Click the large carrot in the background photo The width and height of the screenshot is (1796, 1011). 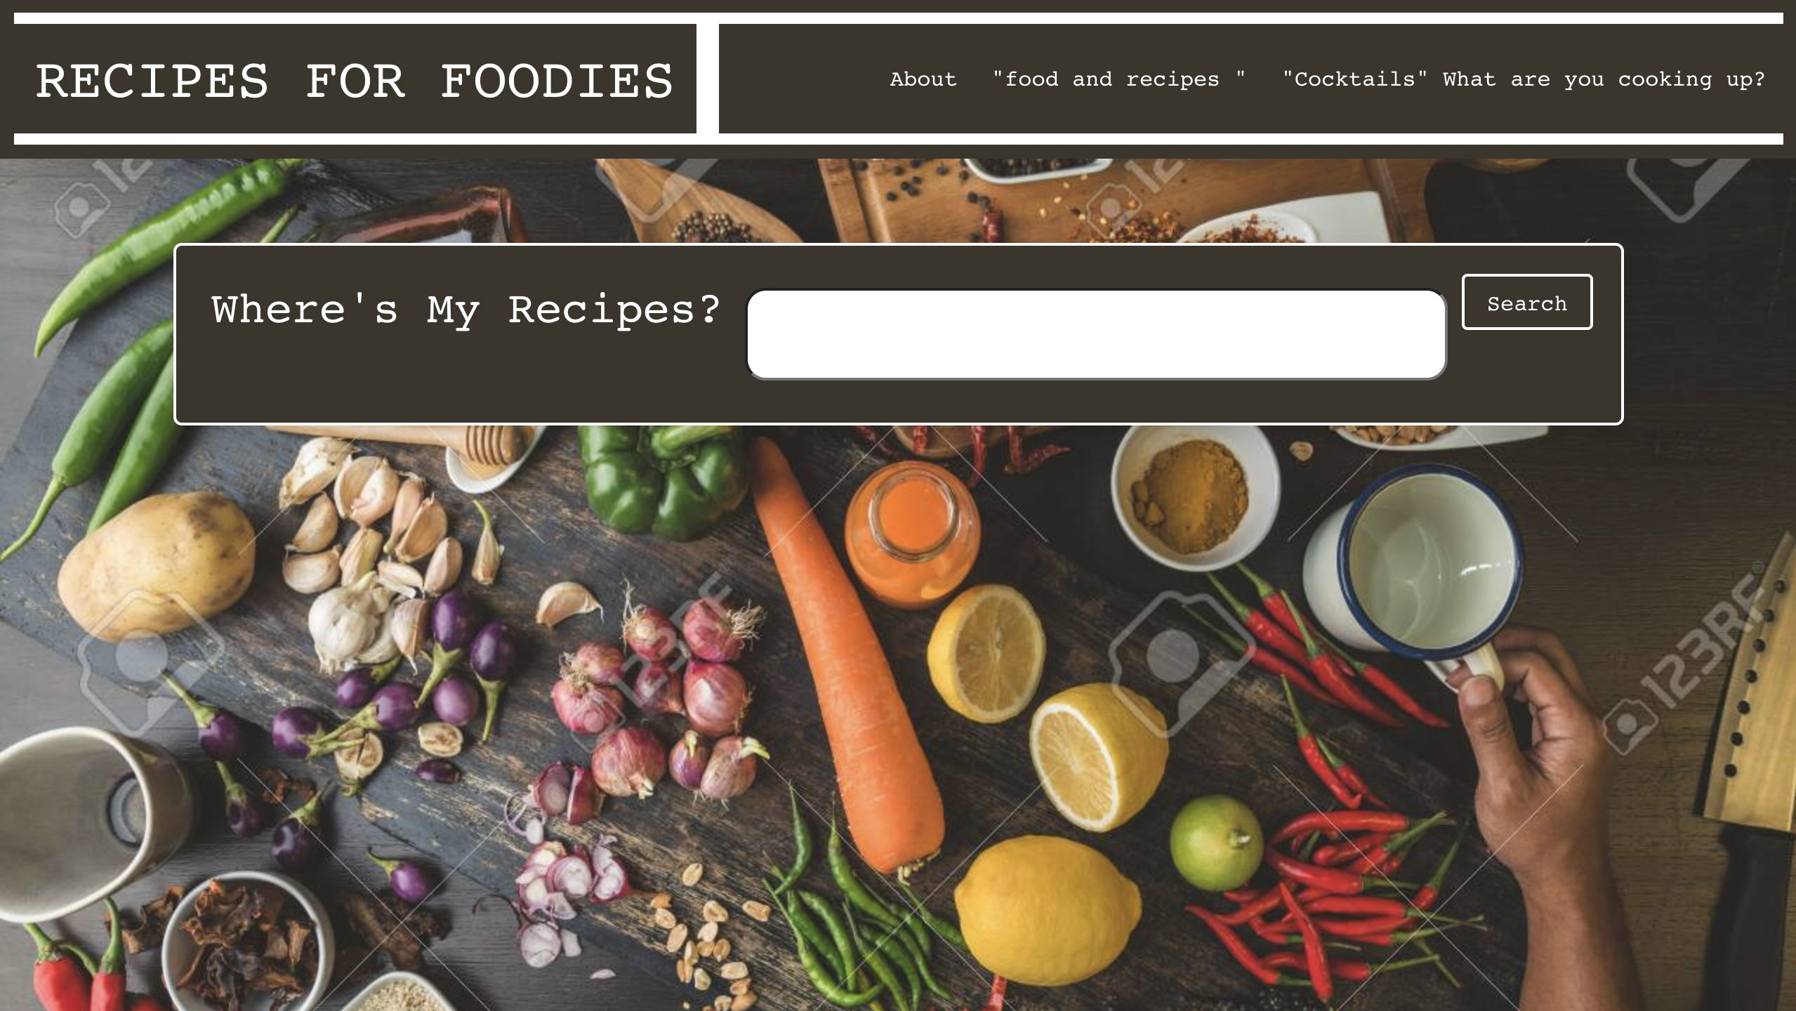tap(850, 653)
